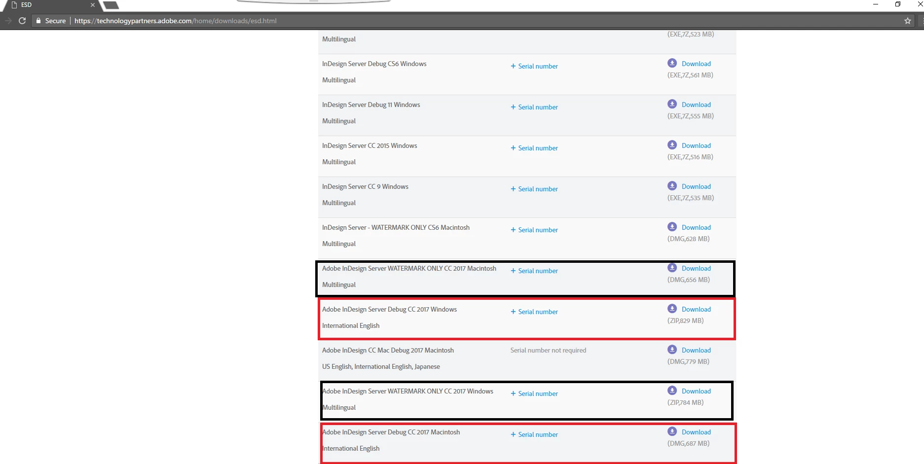Expand Serial number for Server Debug CC 2017 Windows
Image resolution: width=924 pixels, height=464 pixels.
(534, 312)
